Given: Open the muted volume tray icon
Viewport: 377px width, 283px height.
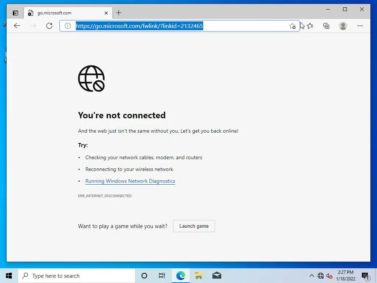Looking at the screenshot, I should [x=329, y=276].
